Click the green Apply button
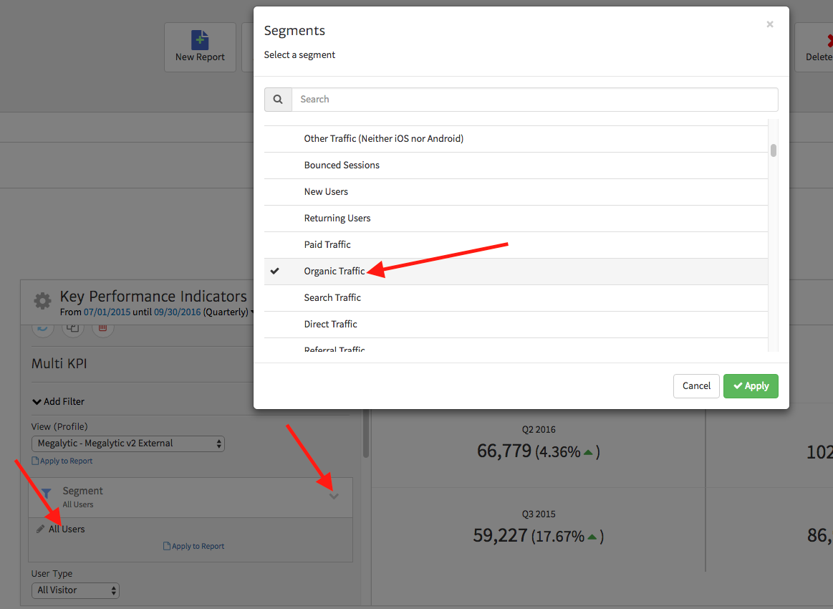833x609 pixels. tap(751, 386)
